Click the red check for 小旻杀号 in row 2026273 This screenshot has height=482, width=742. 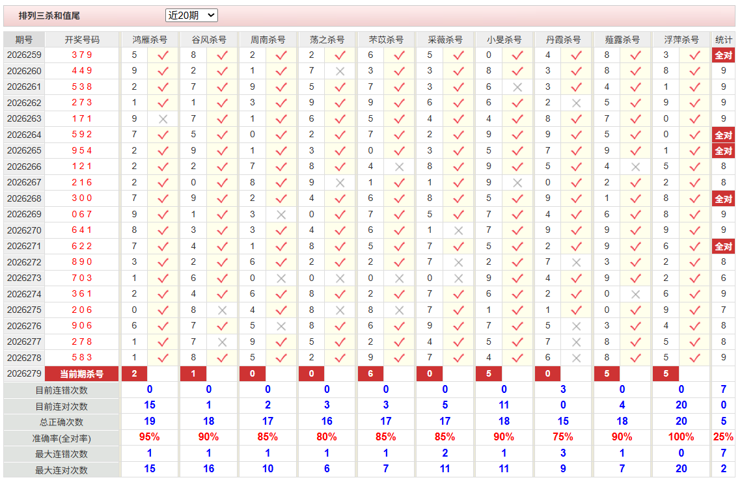pyautogui.click(x=517, y=278)
